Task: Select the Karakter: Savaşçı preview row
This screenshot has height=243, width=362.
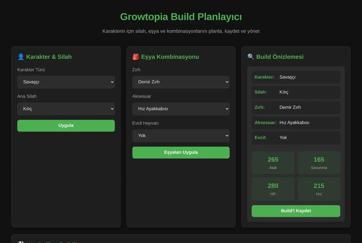Action: pyautogui.click(x=296, y=77)
